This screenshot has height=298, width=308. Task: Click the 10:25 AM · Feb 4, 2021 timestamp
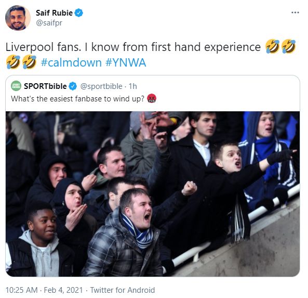[x=44, y=290]
